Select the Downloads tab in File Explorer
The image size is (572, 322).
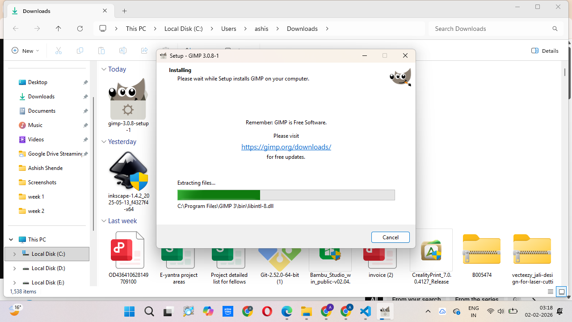60,11
